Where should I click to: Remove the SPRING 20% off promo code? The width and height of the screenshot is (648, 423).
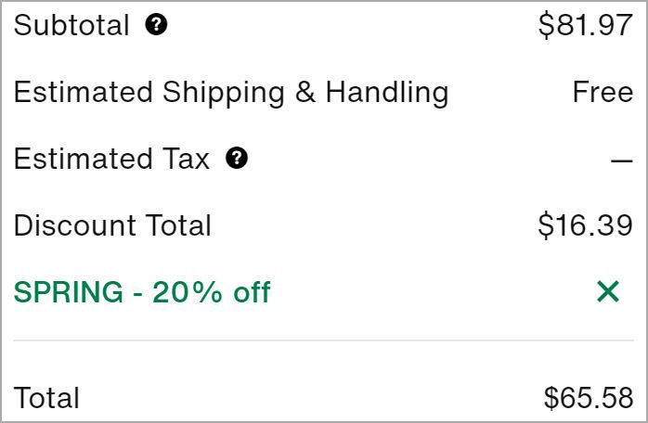[608, 292]
